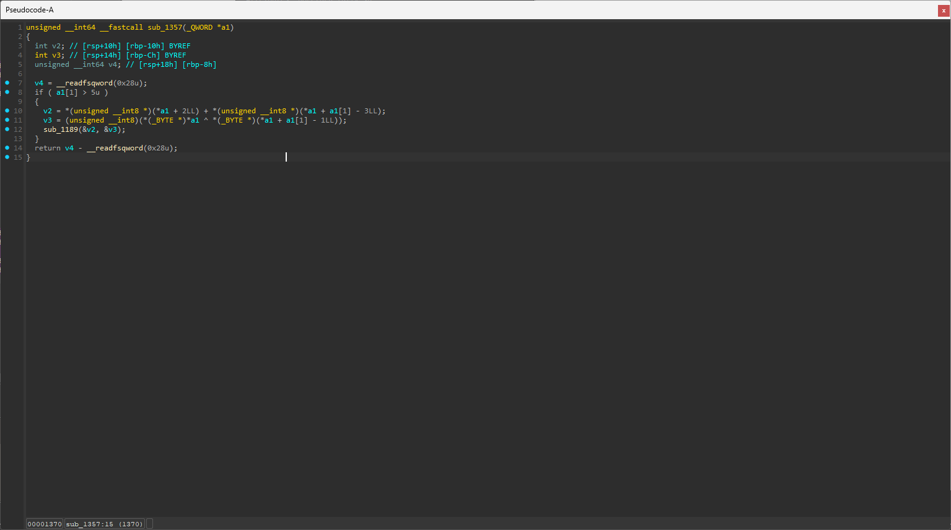This screenshot has width=951, height=530.
Task: Click the 3LL constant on line 10
Action: (370, 111)
